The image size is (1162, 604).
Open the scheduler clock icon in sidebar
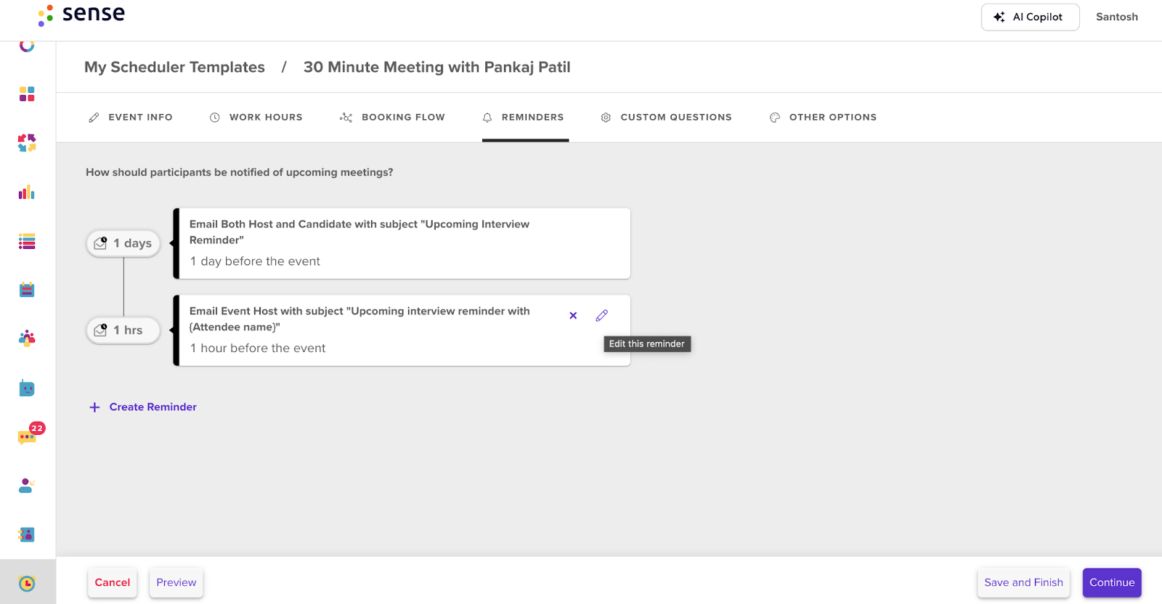[27, 583]
